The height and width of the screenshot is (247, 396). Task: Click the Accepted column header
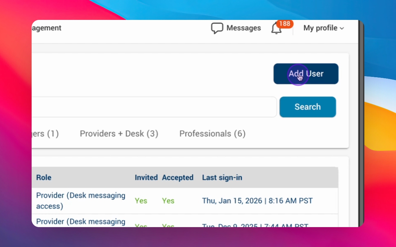pos(178,177)
